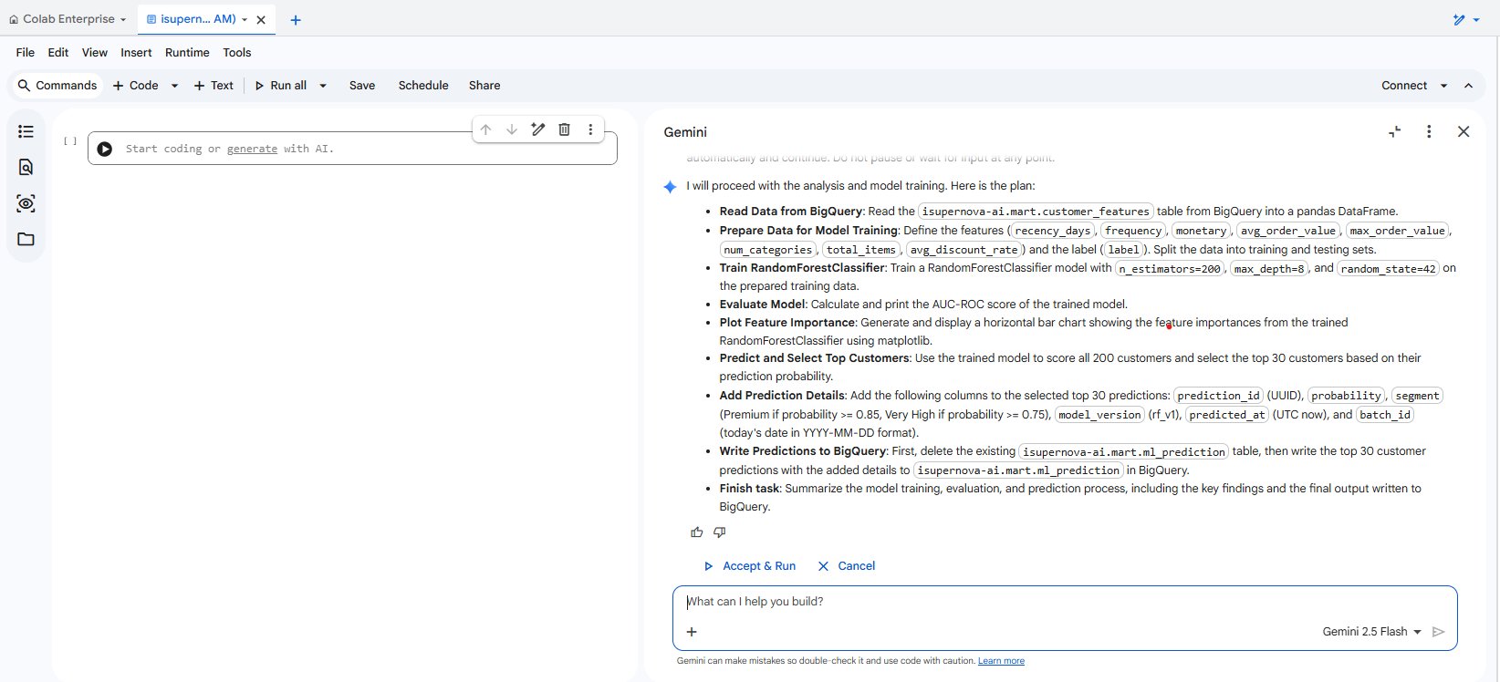Click the send prompt arrow icon
Screen dimensions: 1500x682
[x=1439, y=632]
